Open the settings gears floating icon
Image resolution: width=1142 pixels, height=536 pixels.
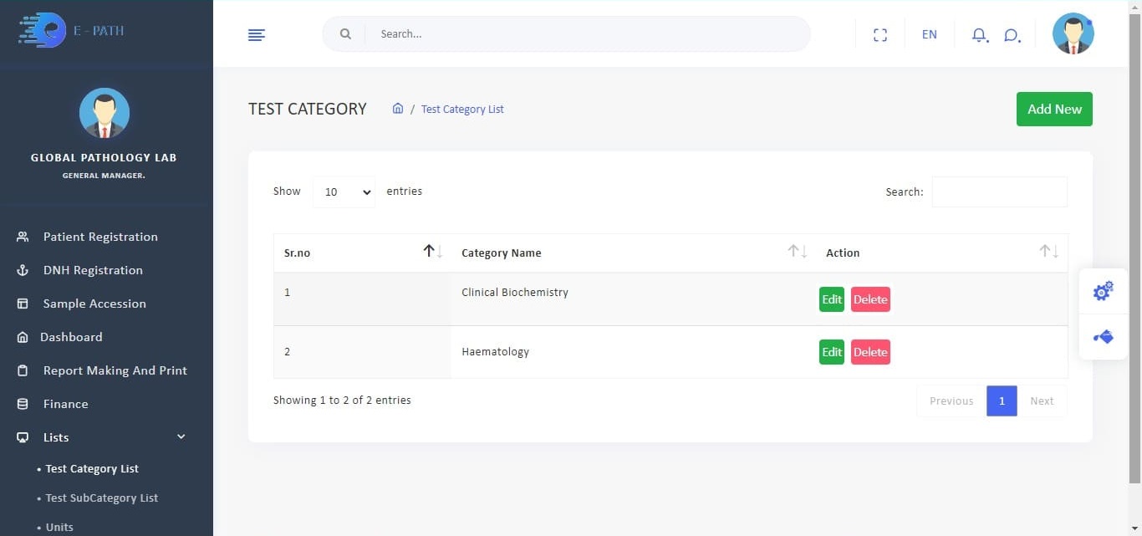[1103, 291]
